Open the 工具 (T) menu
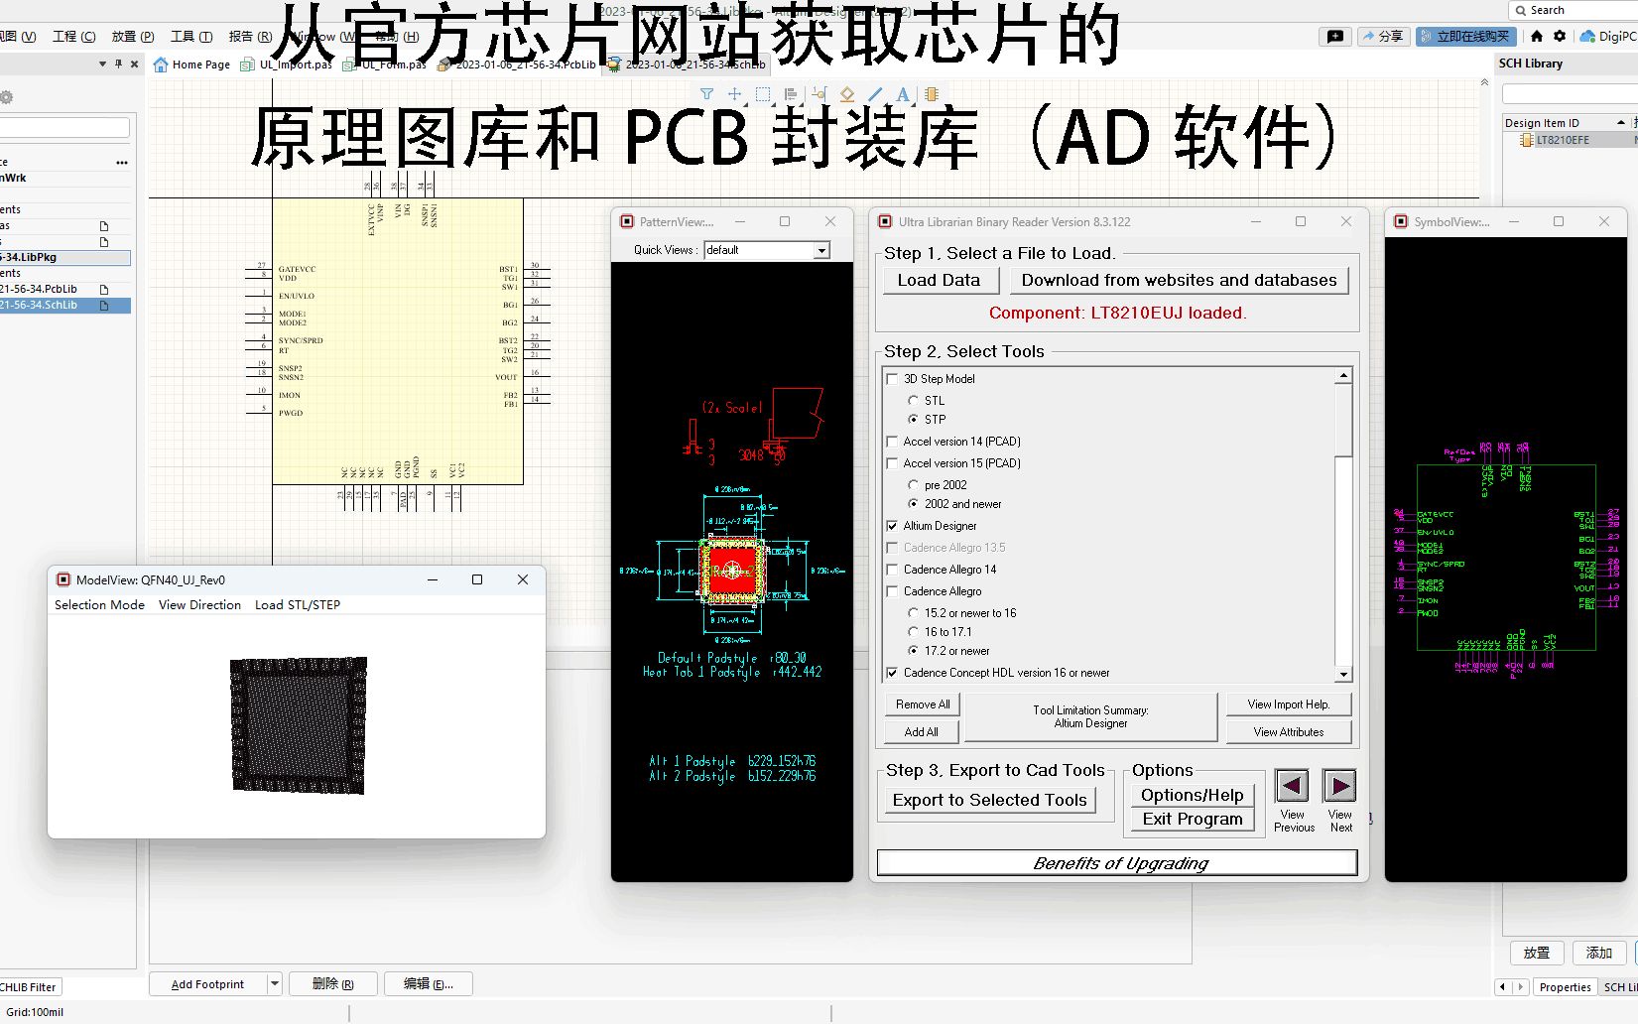Screen dimensions: 1638x1024 point(191,36)
